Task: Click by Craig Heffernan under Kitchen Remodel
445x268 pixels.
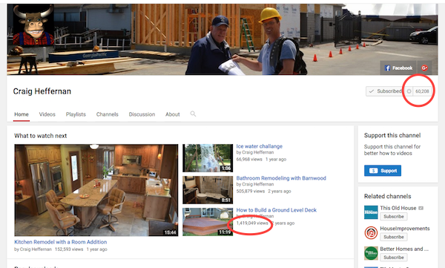Action: (x=33, y=249)
